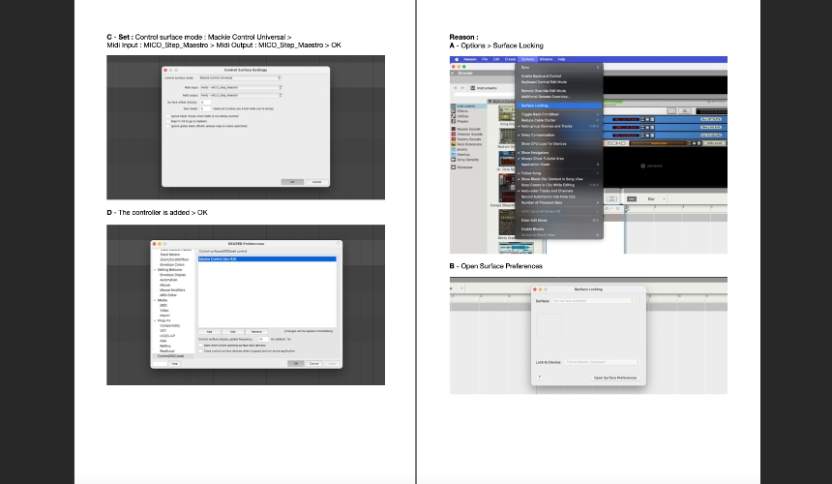Viewport: 832px width, 484px height.
Task: Open Showcase in Reason browser sidebar
Action: click(x=462, y=167)
